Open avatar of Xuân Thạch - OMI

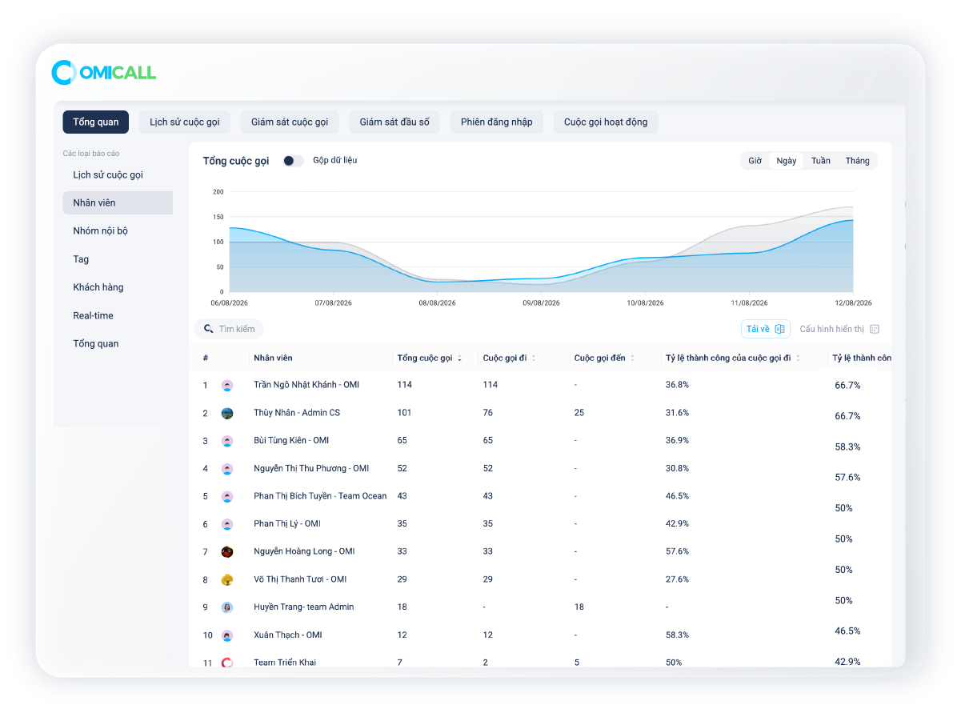[x=227, y=635]
